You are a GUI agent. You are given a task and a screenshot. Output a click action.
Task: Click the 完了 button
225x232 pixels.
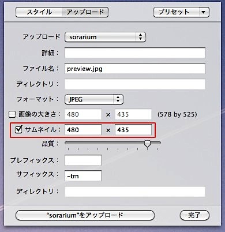click(194, 215)
